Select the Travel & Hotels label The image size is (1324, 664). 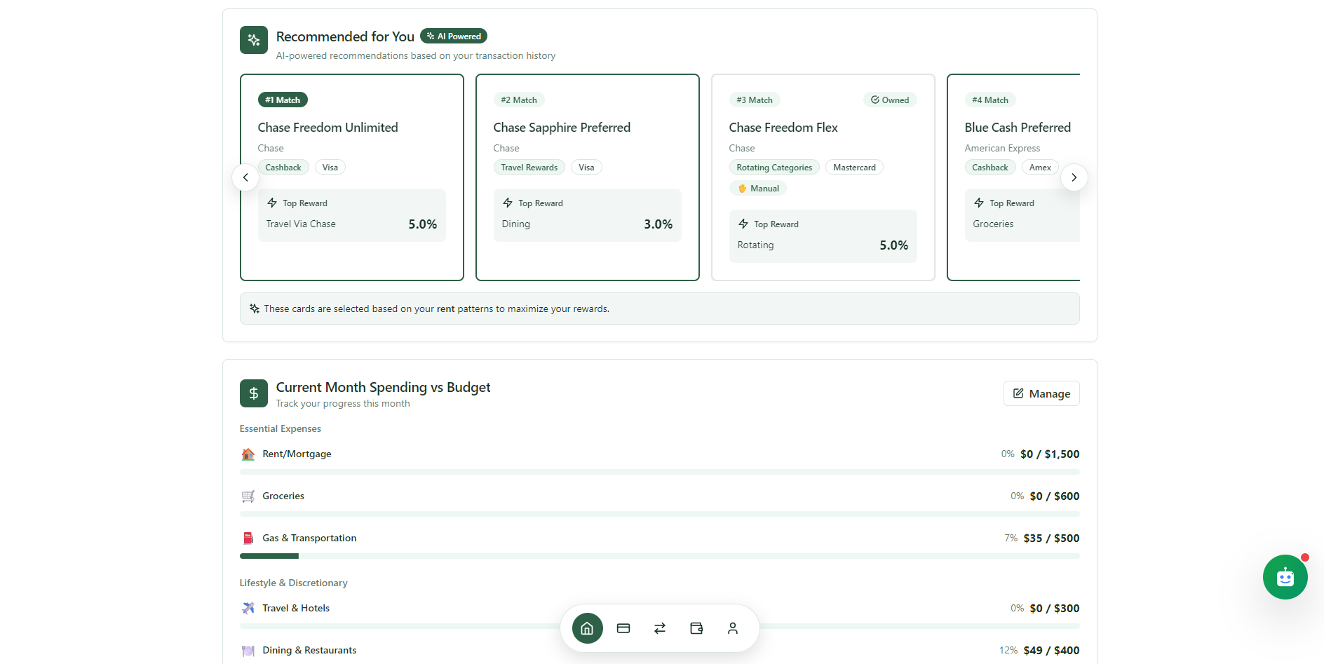click(296, 608)
